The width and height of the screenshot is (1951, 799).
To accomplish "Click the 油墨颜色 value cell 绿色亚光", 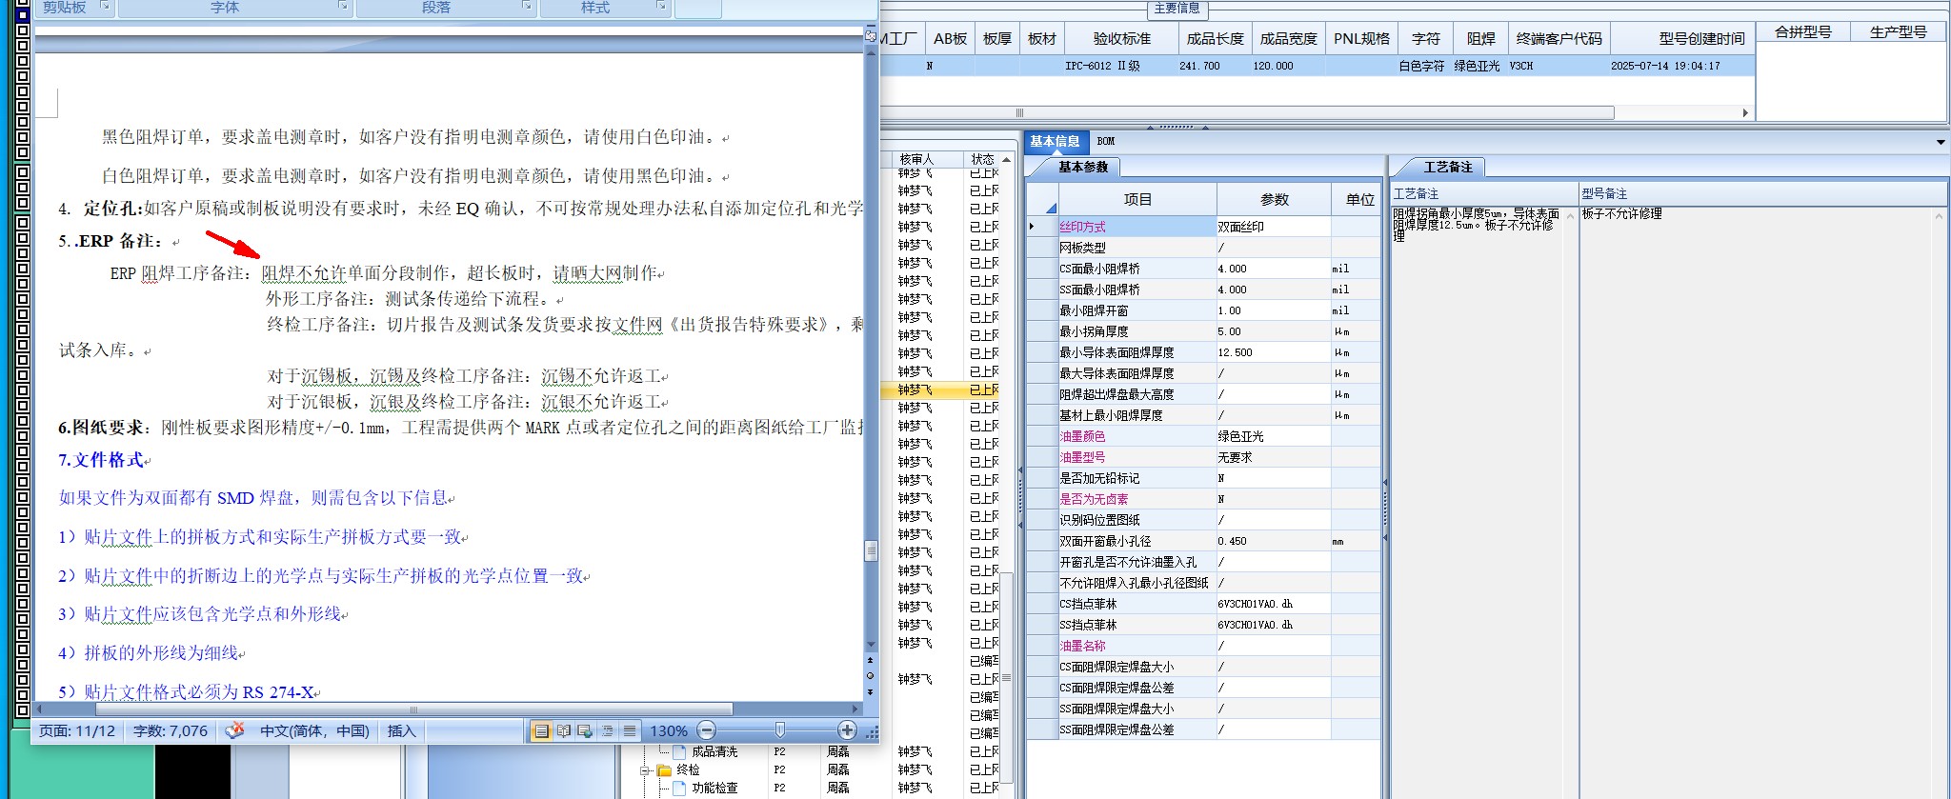I will [1273, 436].
